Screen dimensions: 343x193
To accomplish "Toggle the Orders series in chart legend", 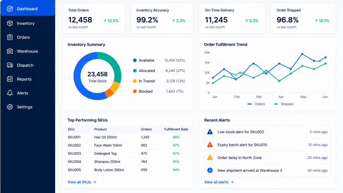I will tap(256, 104).
